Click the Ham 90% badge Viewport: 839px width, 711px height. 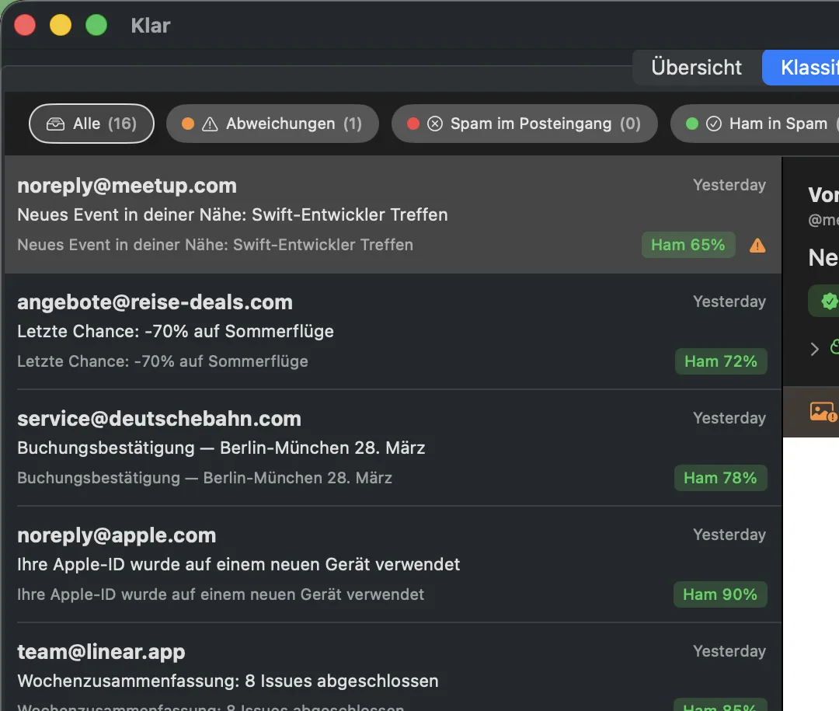pos(720,594)
